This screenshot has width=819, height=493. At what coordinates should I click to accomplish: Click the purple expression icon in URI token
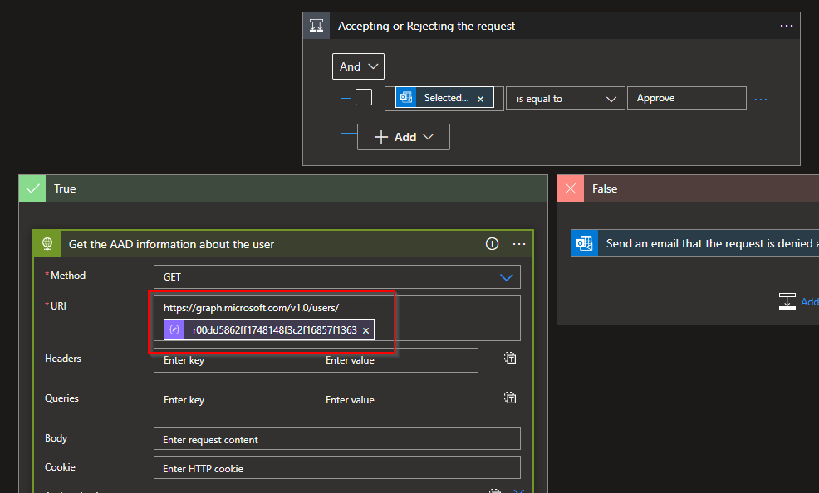point(174,329)
